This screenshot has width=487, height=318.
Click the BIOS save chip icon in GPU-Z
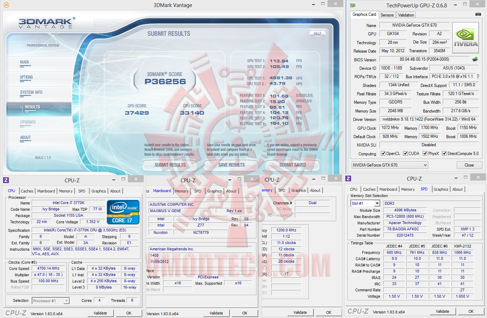pyautogui.click(x=475, y=59)
